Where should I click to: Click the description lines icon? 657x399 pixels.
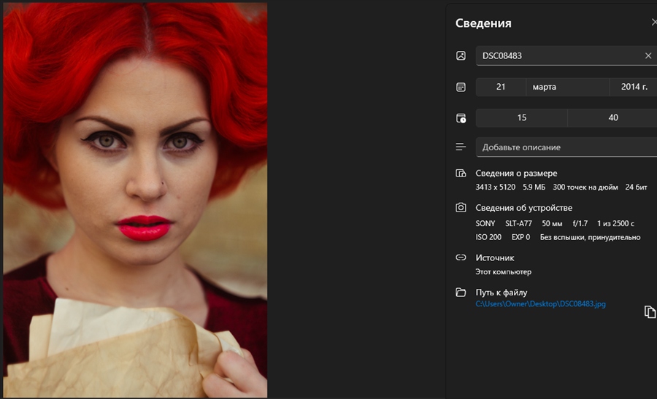click(x=461, y=147)
